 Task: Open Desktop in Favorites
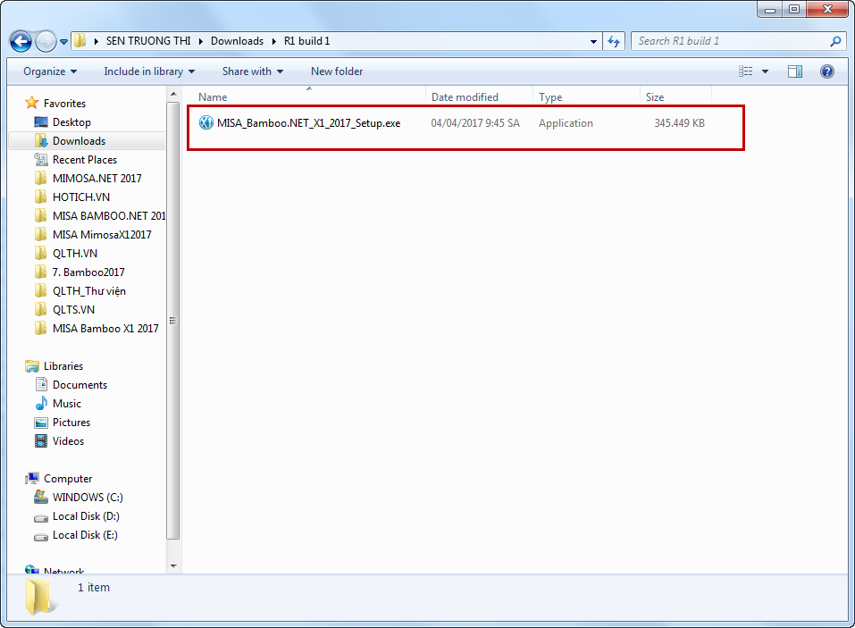click(x=71, y=122)
